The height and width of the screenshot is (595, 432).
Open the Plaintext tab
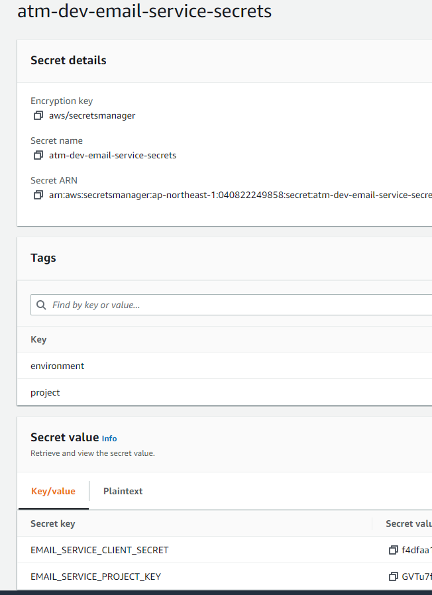tap(123, 492)
